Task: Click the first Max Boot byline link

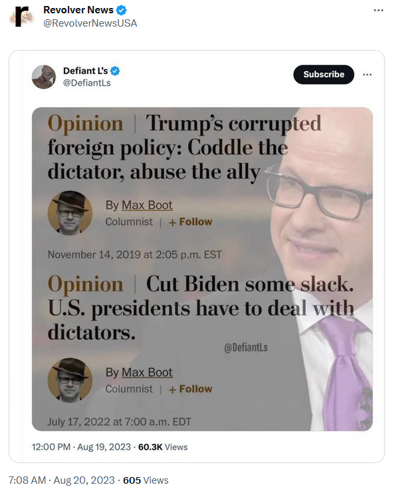Action: tap(147, 205)
